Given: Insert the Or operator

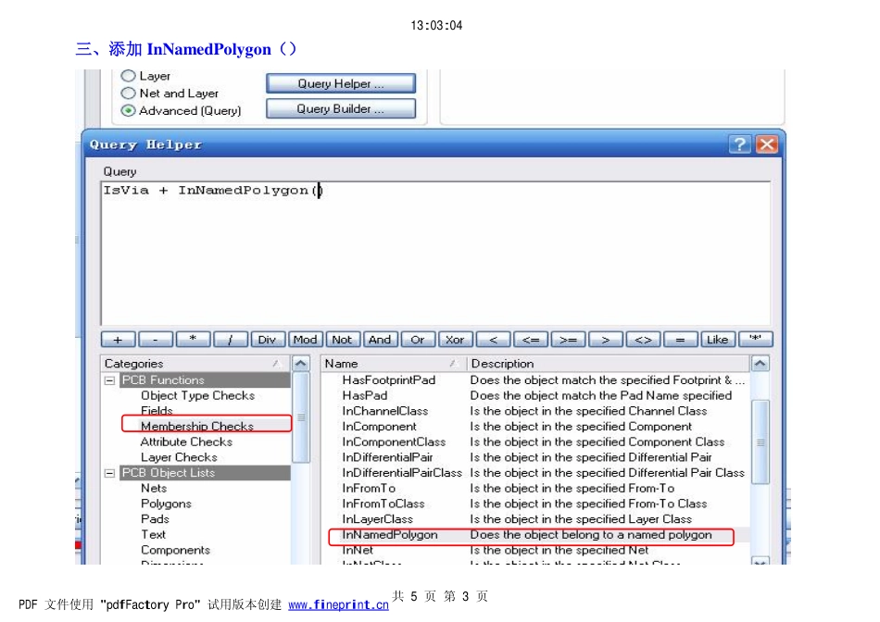Looking at the screenshot, I should [x=418, y=340].
